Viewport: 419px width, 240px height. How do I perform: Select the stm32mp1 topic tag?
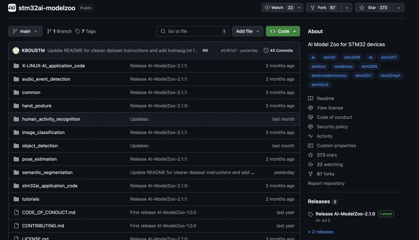(x=390, y=76)
